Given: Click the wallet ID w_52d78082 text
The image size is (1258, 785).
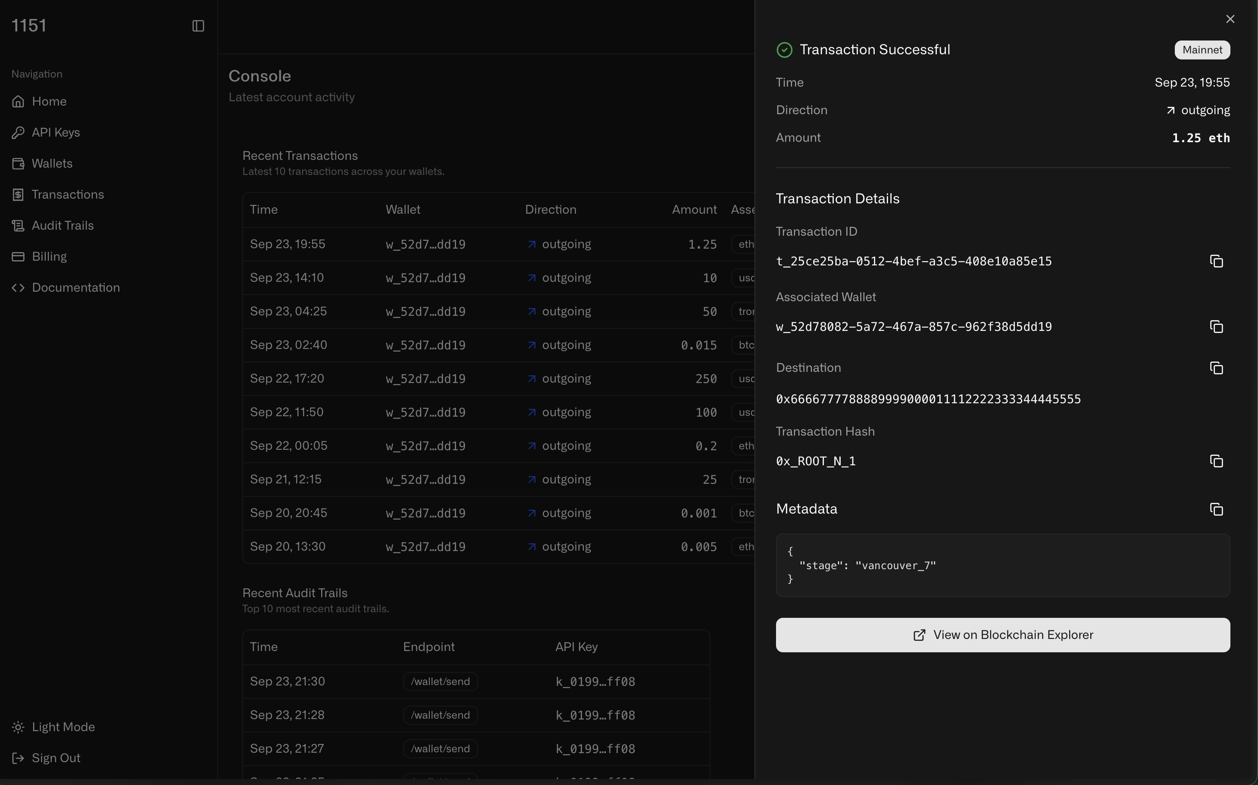Looking at the screenshot, I should (914, 327).
